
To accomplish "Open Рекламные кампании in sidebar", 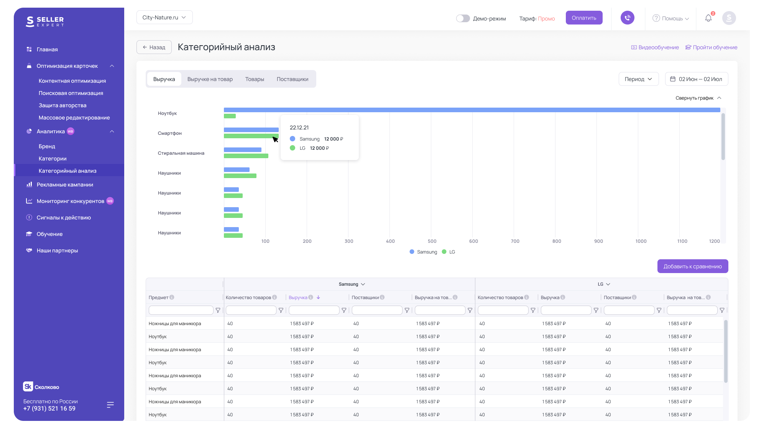I will pos(65,185).
